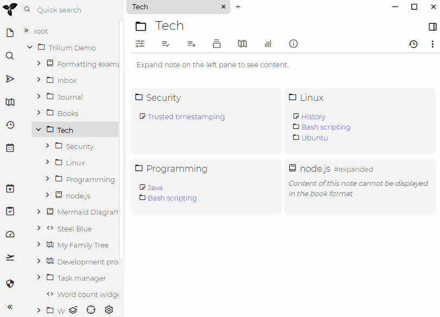The width and height of the screenshot is (440, 317).
Task: Open the three-dot note actions menu
Action: [x=432, y=44]
